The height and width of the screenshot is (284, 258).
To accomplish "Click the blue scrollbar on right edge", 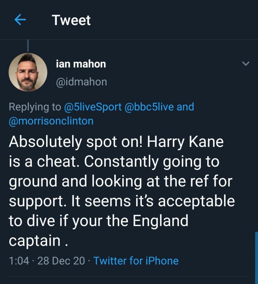I will [x=256, y=254].
